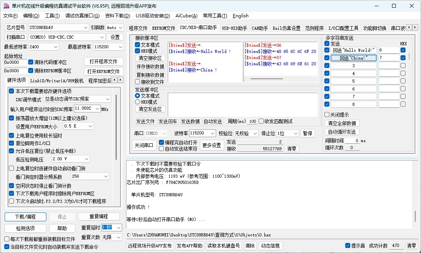
Task: Open the 编程(O) menu
Action: pos(31,16)
